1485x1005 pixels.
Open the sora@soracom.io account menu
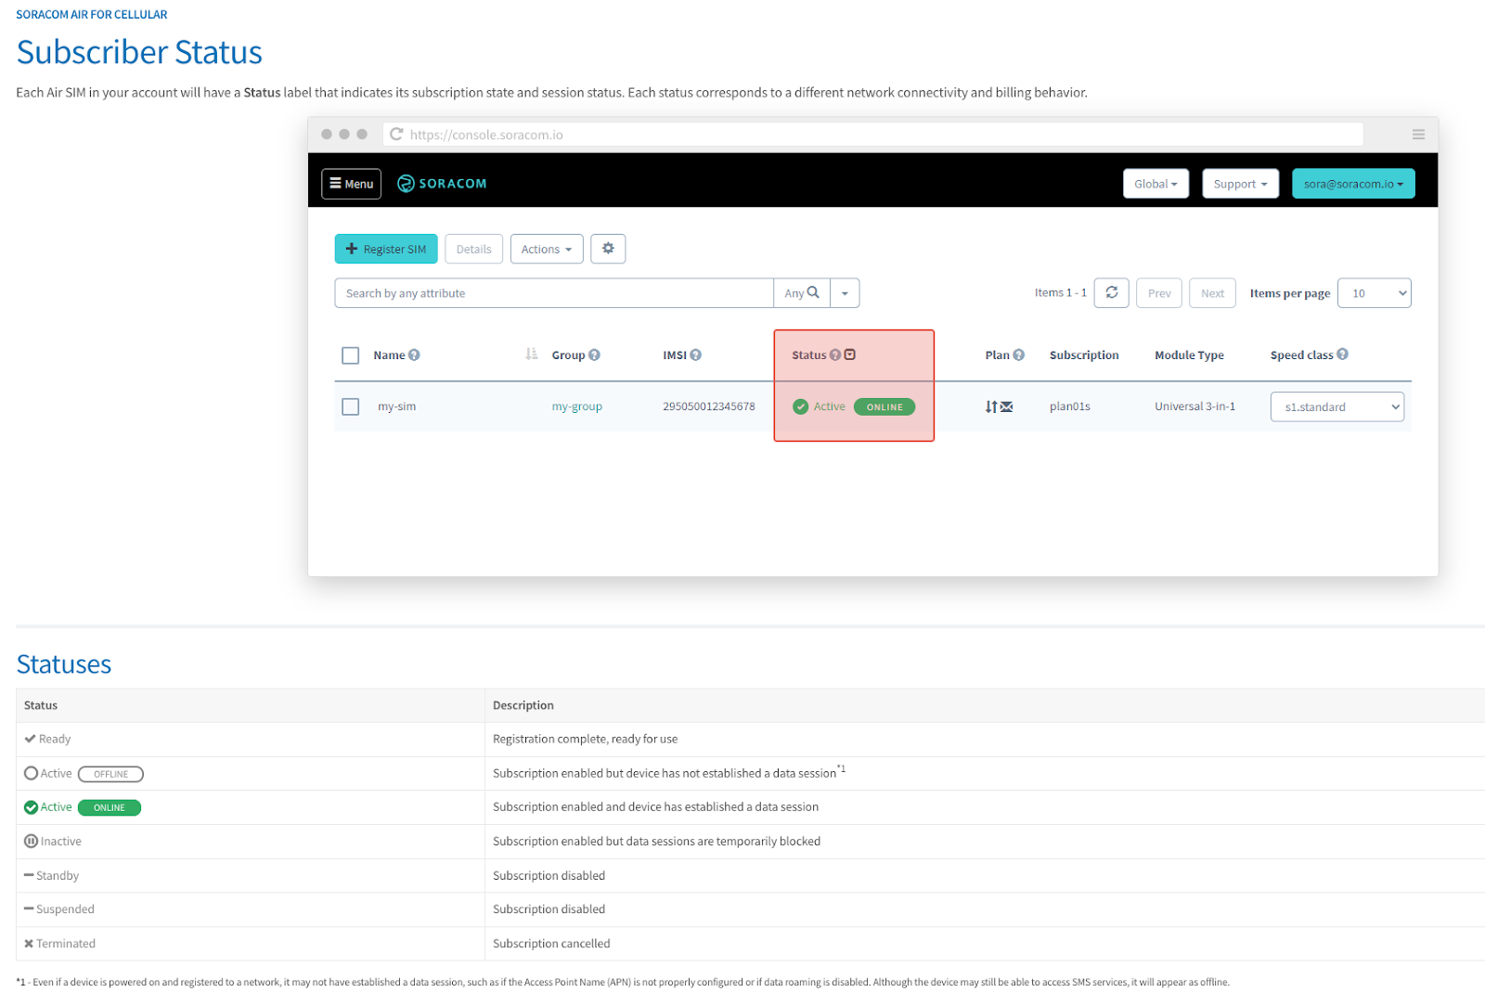point(1352,183)
